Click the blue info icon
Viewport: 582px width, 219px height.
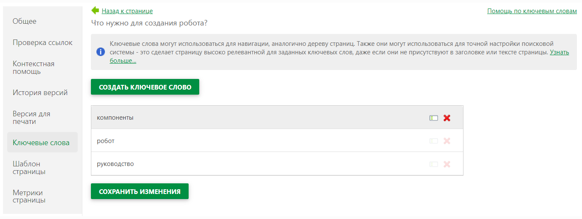[x=101, y=52]
